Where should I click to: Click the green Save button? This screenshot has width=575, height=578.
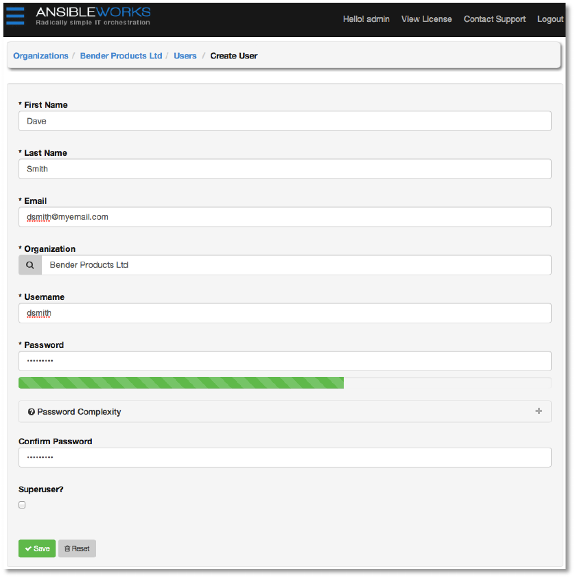37,548
